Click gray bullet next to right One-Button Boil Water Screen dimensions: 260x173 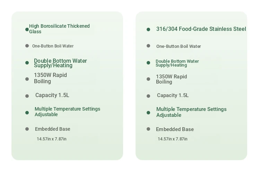148,46
